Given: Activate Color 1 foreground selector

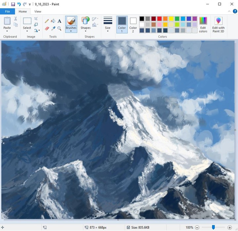Looking at the screenshot, I should [x=122, y=24].
